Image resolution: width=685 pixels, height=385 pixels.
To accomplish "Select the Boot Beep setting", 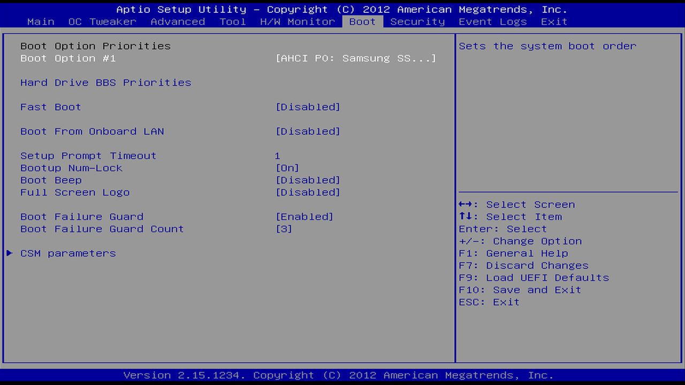I will click(x=51, y=180).
